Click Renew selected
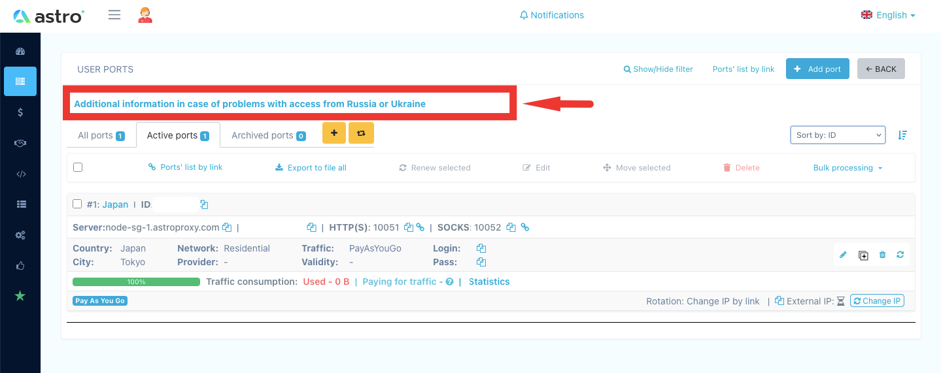Screen dimensions: 941x373 click(x=435, y=168)
